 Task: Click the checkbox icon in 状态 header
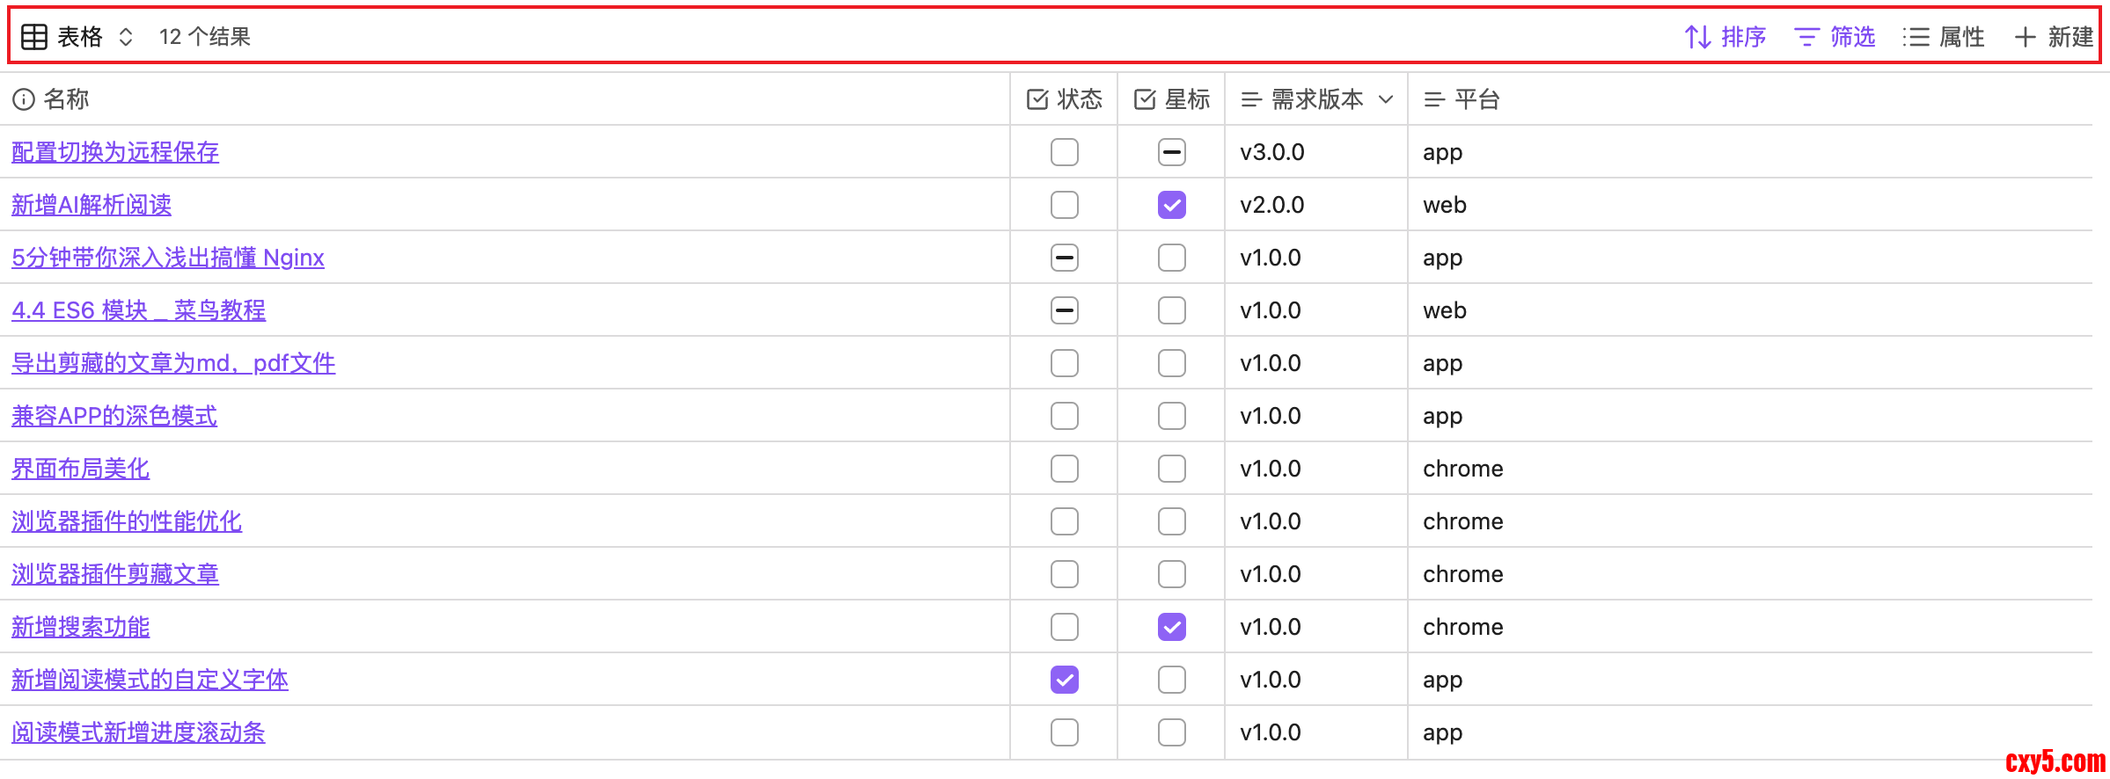coord(1037,99)
